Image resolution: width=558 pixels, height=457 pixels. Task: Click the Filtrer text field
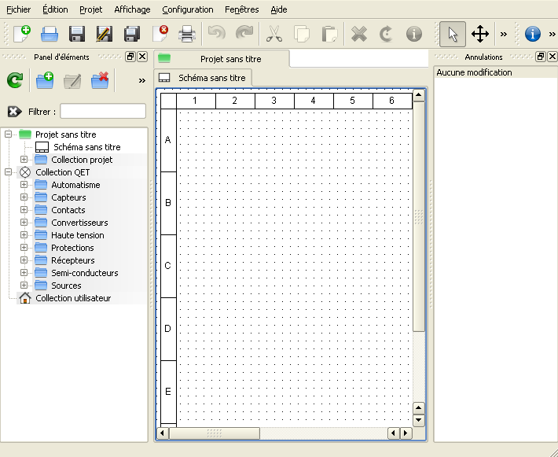(x=103, y=112)
